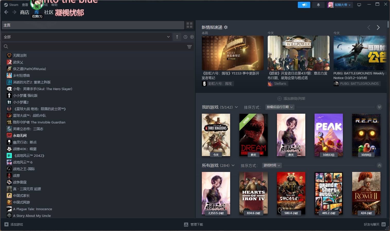Screen dimensions: 390x231
Task: Click the library search magnifier
Action: pos(6,46)
